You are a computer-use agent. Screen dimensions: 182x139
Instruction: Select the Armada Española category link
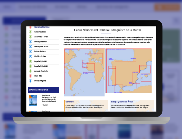click(41, 71)
